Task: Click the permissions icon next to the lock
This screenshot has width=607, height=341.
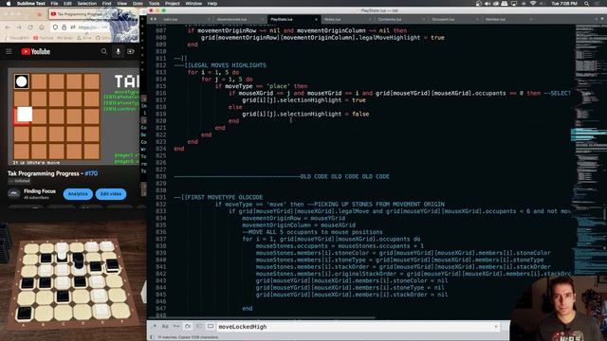Action: click(73, 27)
